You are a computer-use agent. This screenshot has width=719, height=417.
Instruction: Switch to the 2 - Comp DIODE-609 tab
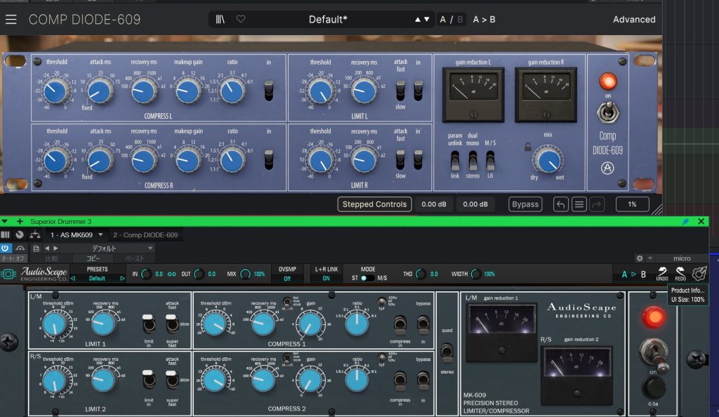pos(145,234)
